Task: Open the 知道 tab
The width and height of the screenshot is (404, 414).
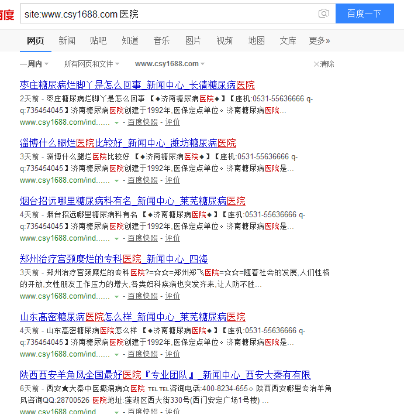Action: (130, 40)
